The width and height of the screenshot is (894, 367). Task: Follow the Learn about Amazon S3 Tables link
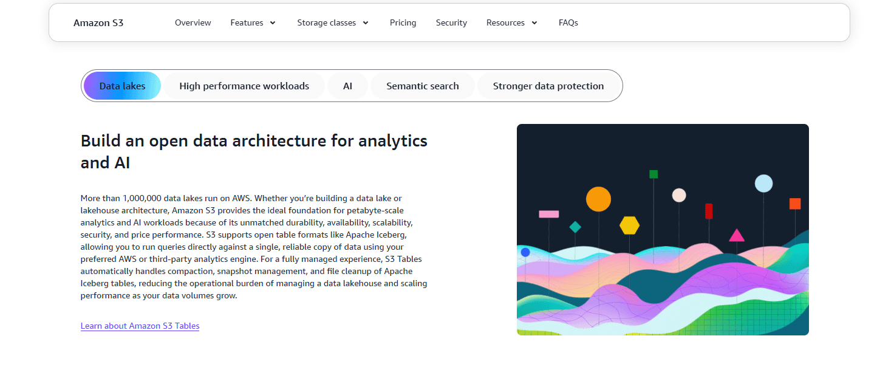pyautogui.click(x=140, y=326)
